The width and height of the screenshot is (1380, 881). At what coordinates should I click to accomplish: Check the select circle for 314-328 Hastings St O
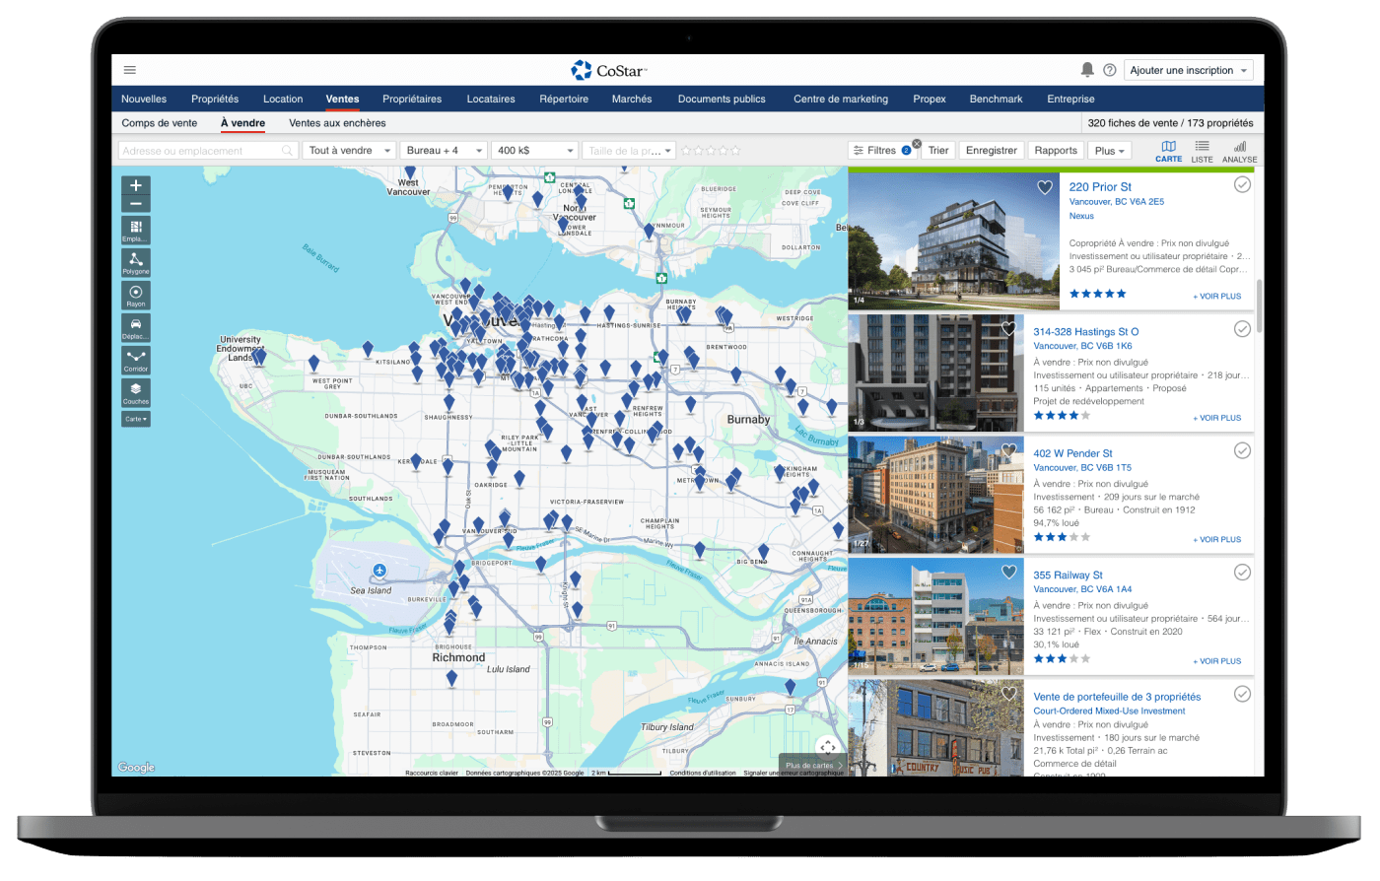click(1242, 329)
